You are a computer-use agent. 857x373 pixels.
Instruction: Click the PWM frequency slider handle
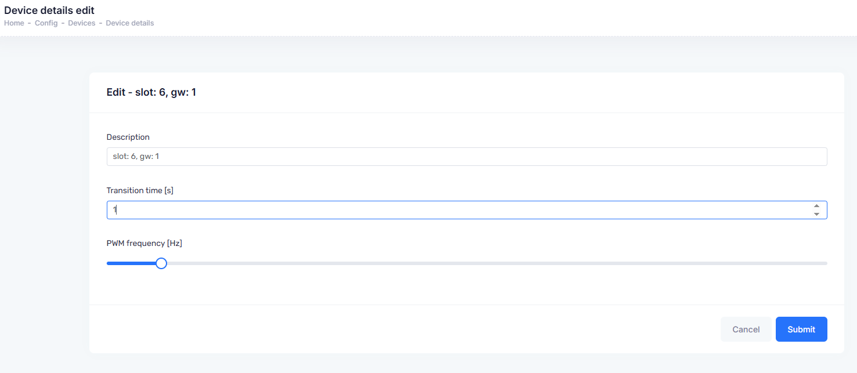click(161, 263)
